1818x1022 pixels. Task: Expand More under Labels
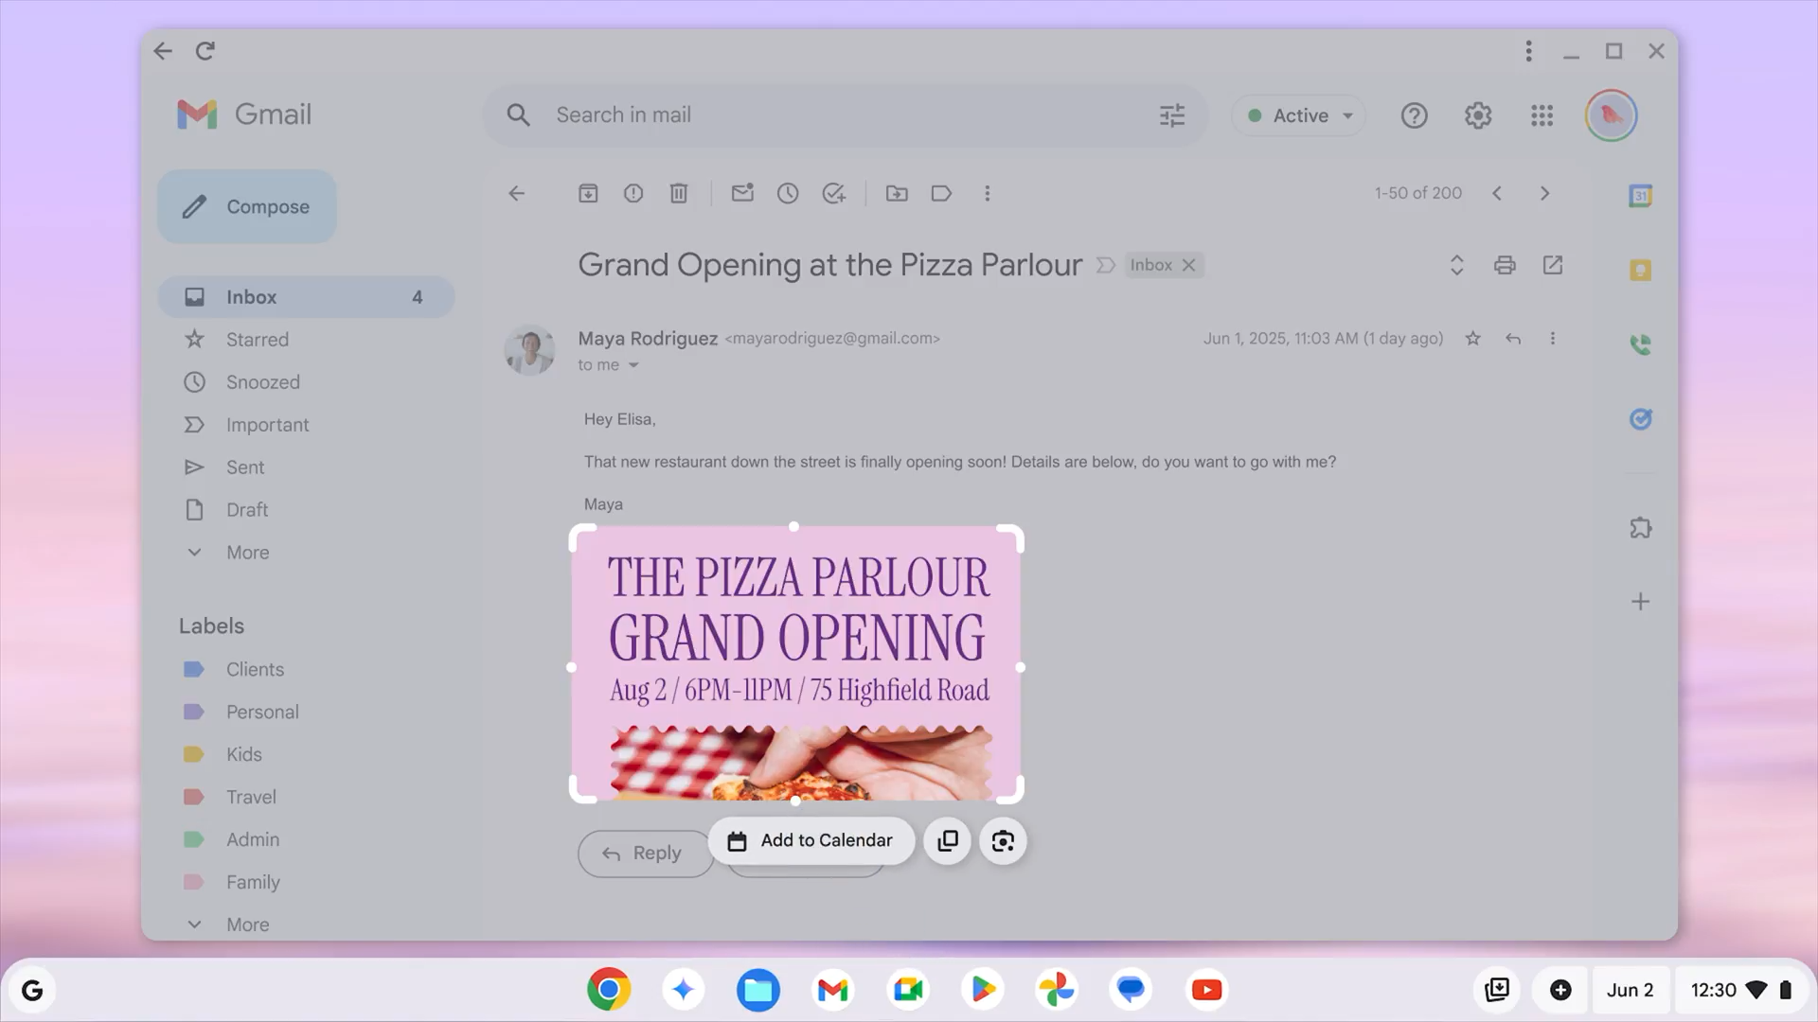[248, 925]
